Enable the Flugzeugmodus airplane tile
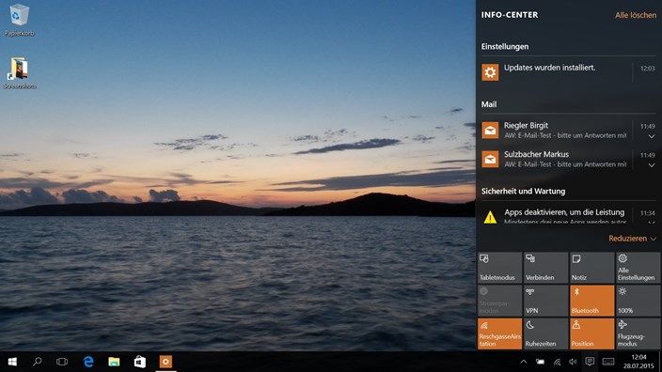This screenshot has width=662, height=372. [638, 333]
